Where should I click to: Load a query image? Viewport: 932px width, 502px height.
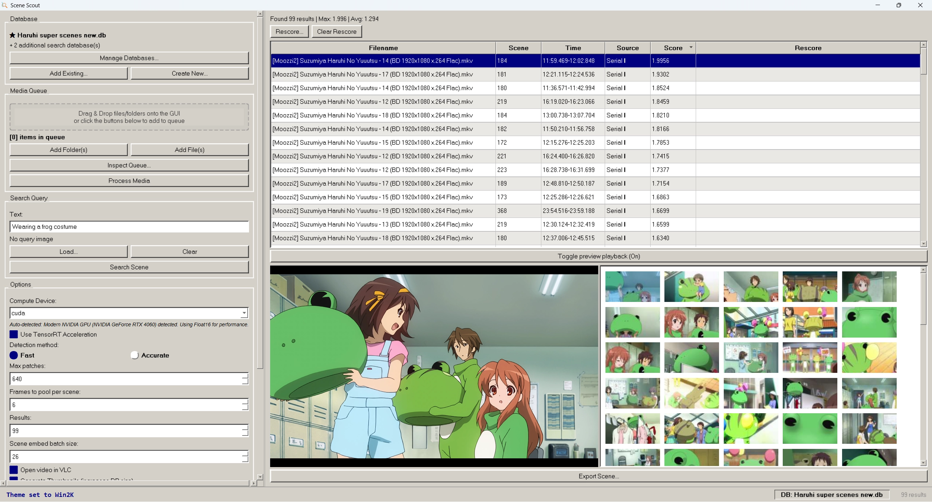pos(68,252)
